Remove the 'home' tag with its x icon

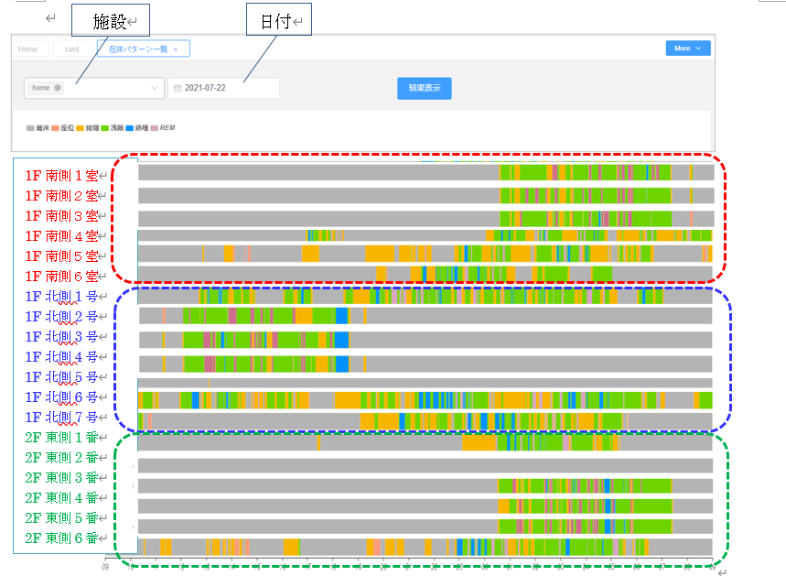coord(58,88)
